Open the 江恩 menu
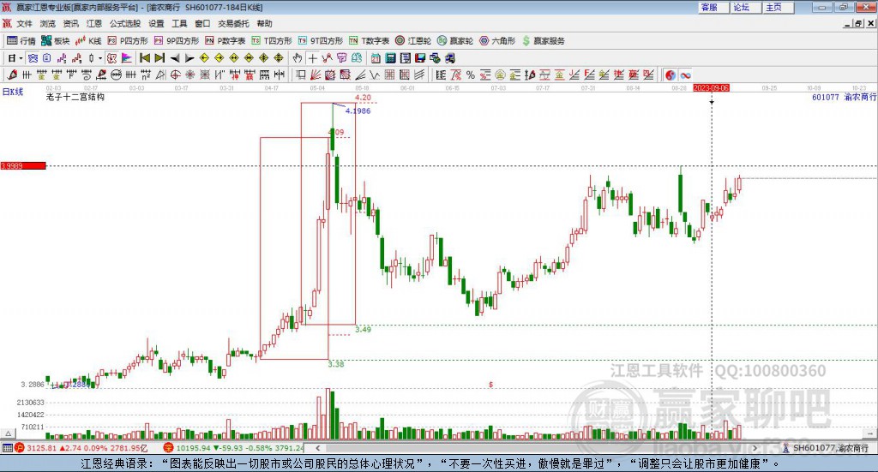878x472 pixels. (94, 23)
